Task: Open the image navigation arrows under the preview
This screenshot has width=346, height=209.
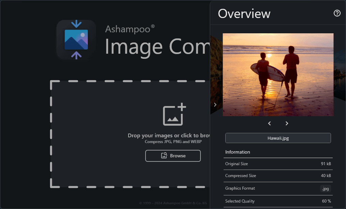Action: click(x=278, y=123)
